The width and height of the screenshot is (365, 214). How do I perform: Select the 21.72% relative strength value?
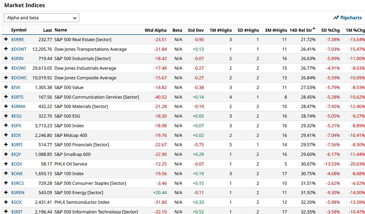pyautogui.click(x=308, y=40)
